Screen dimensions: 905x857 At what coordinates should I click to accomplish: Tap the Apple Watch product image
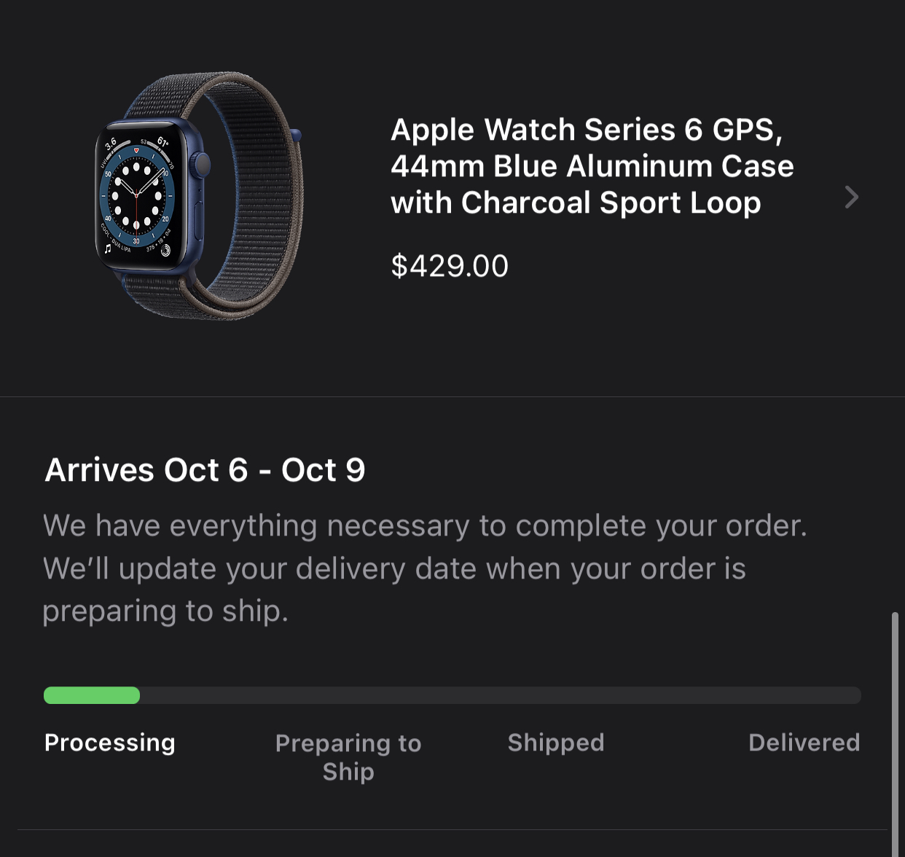point(199,195)
